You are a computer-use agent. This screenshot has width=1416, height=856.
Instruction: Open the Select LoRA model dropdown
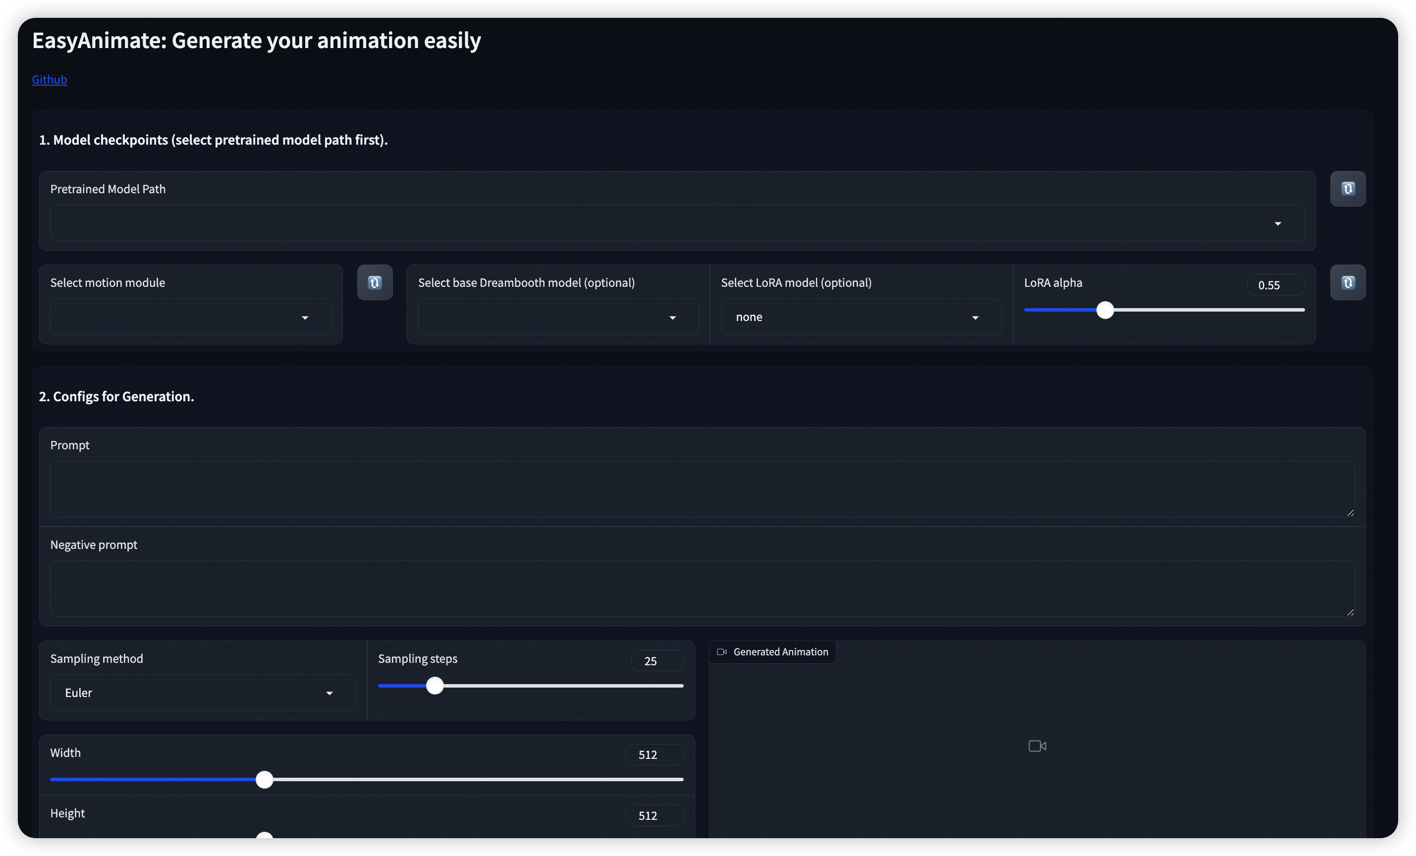(861, 317)
